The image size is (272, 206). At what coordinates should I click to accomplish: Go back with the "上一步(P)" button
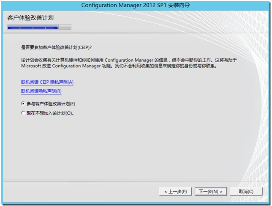(176, 192)
